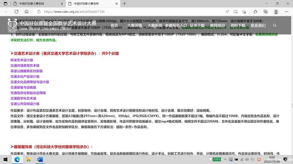The height and width of the screenshot is (164, 293).
Task: Open the site search magnifier icon
Action: coord(275,25)
